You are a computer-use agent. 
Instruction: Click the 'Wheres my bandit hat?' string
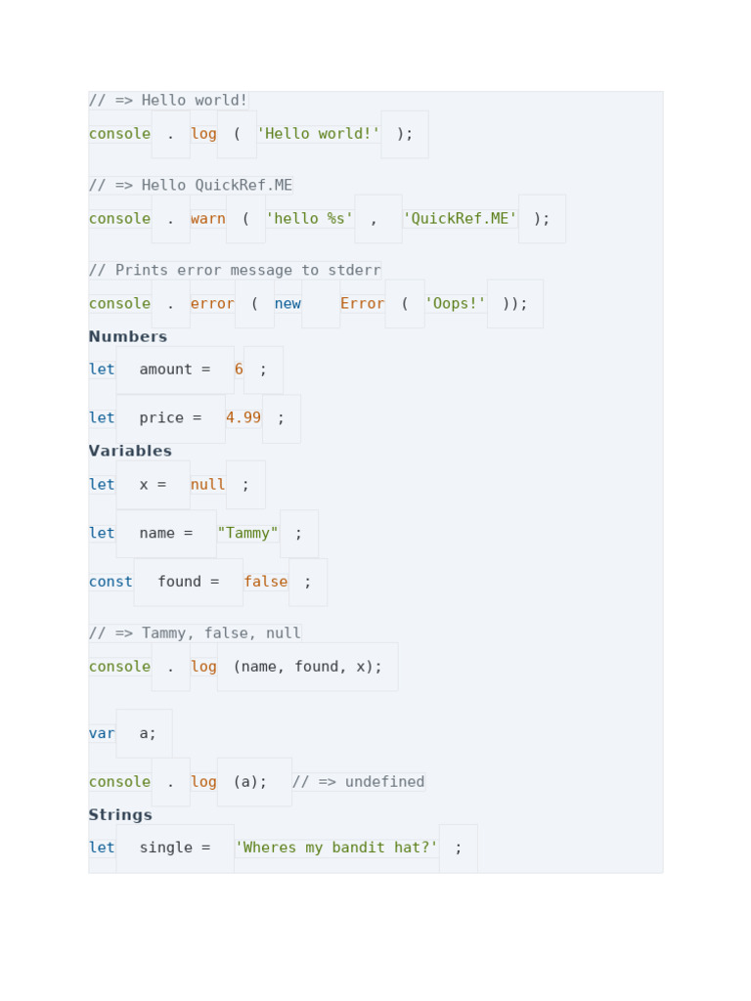click(x=336, y=849)
